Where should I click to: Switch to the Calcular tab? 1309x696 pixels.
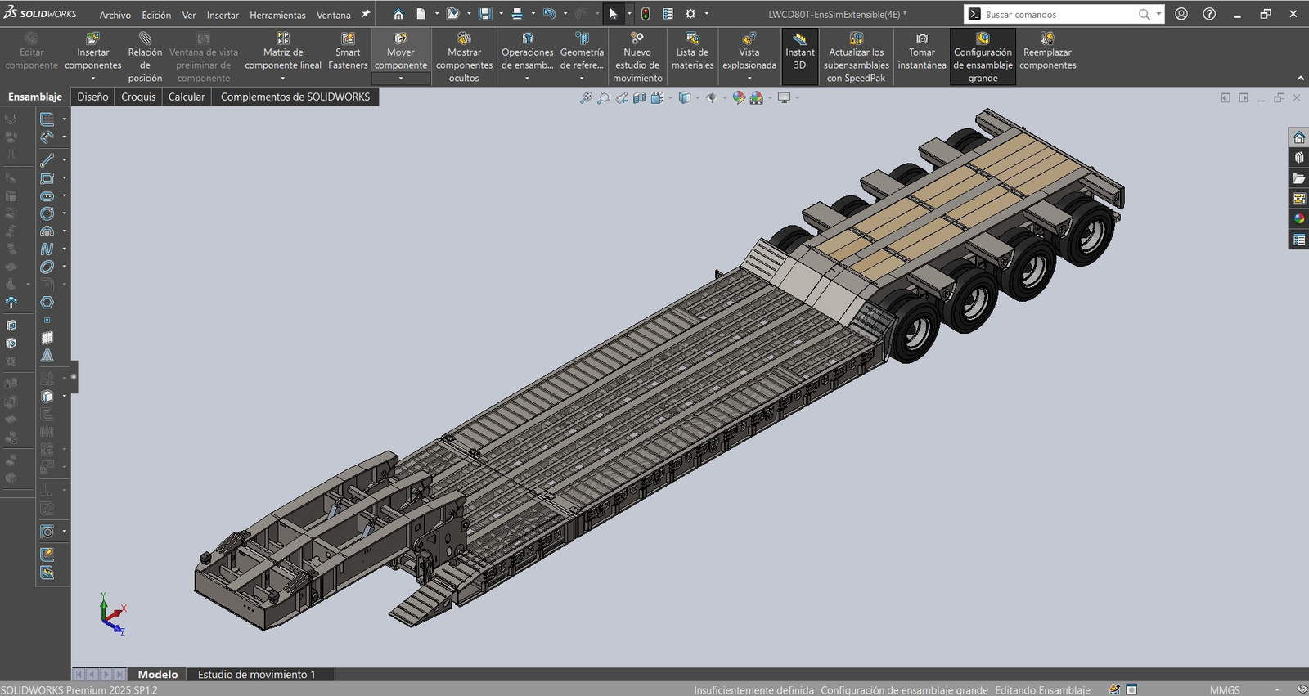(187, 97)
